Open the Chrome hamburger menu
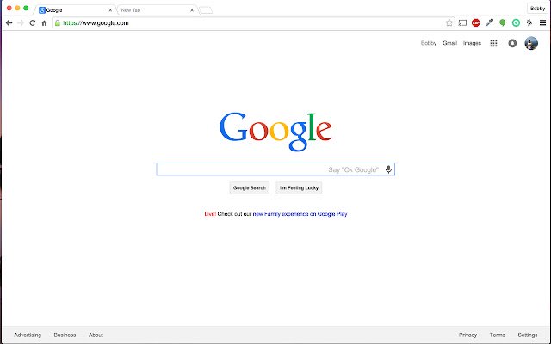This screenshot has height=344, width=551. pyautogui.click(x=543, y=23)
